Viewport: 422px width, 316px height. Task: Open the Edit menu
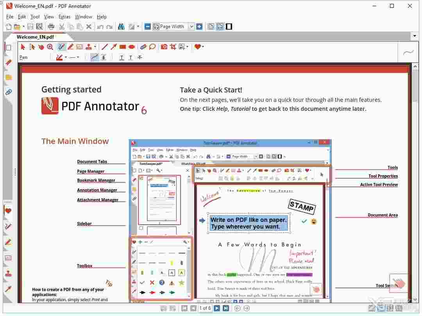tap(22, 17)
